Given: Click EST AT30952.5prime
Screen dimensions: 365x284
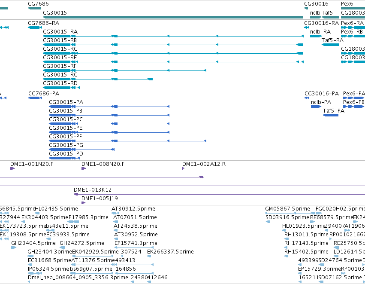Looking at the screenshot, I should [136, 235].
